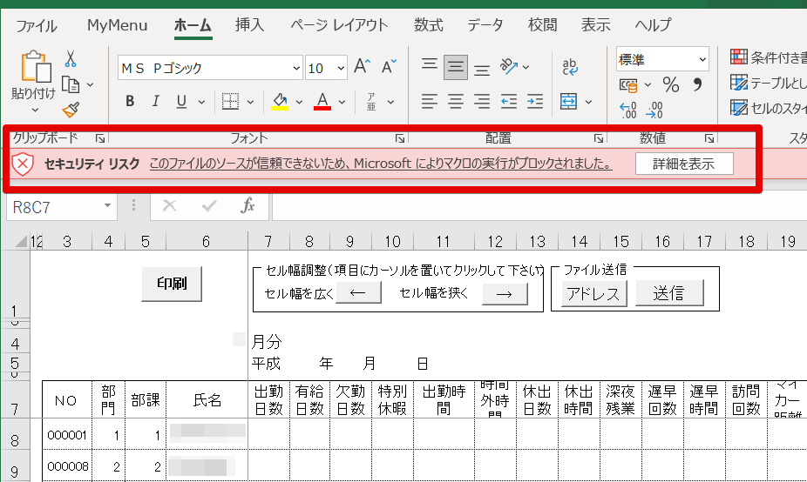This screenshot has height=482, width=807.
Task: Click the Merge and Center icon
Action: click(x=569, y=101)
